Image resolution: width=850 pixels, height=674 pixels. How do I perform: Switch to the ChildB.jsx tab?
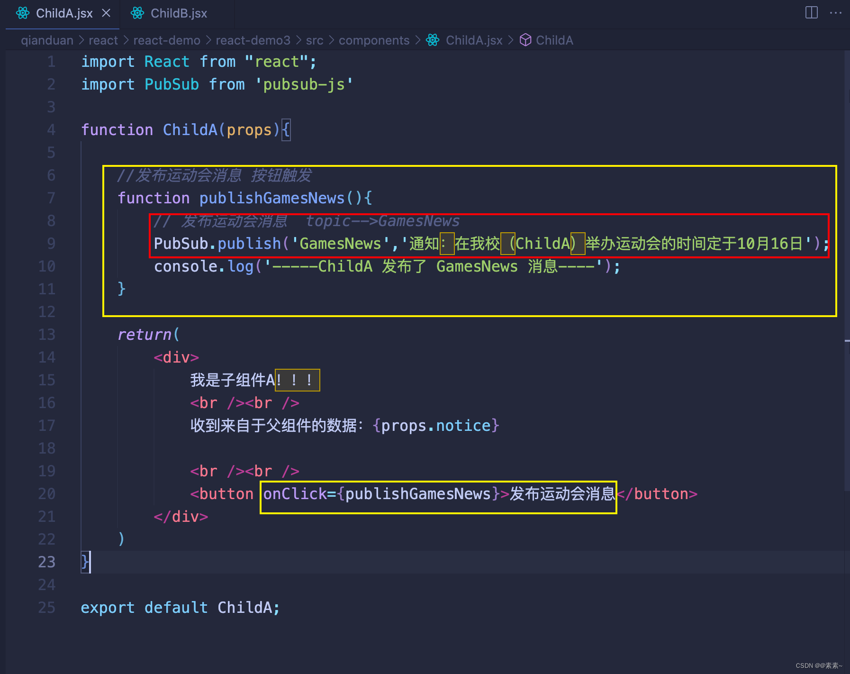[x=178, y=13]
